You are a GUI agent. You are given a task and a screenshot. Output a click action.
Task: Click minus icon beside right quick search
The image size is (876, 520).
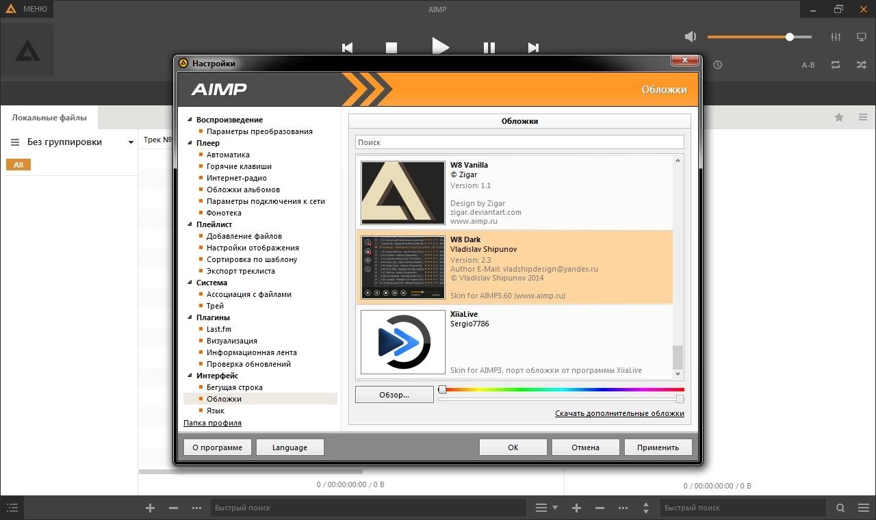600,508
